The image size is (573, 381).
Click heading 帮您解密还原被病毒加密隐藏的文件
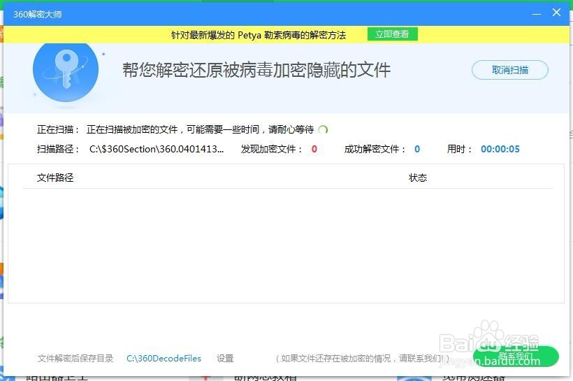point(256,70)
